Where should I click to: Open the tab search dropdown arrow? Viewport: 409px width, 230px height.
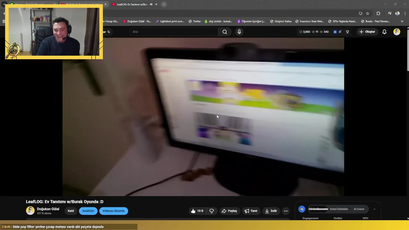tap(4, 4)
